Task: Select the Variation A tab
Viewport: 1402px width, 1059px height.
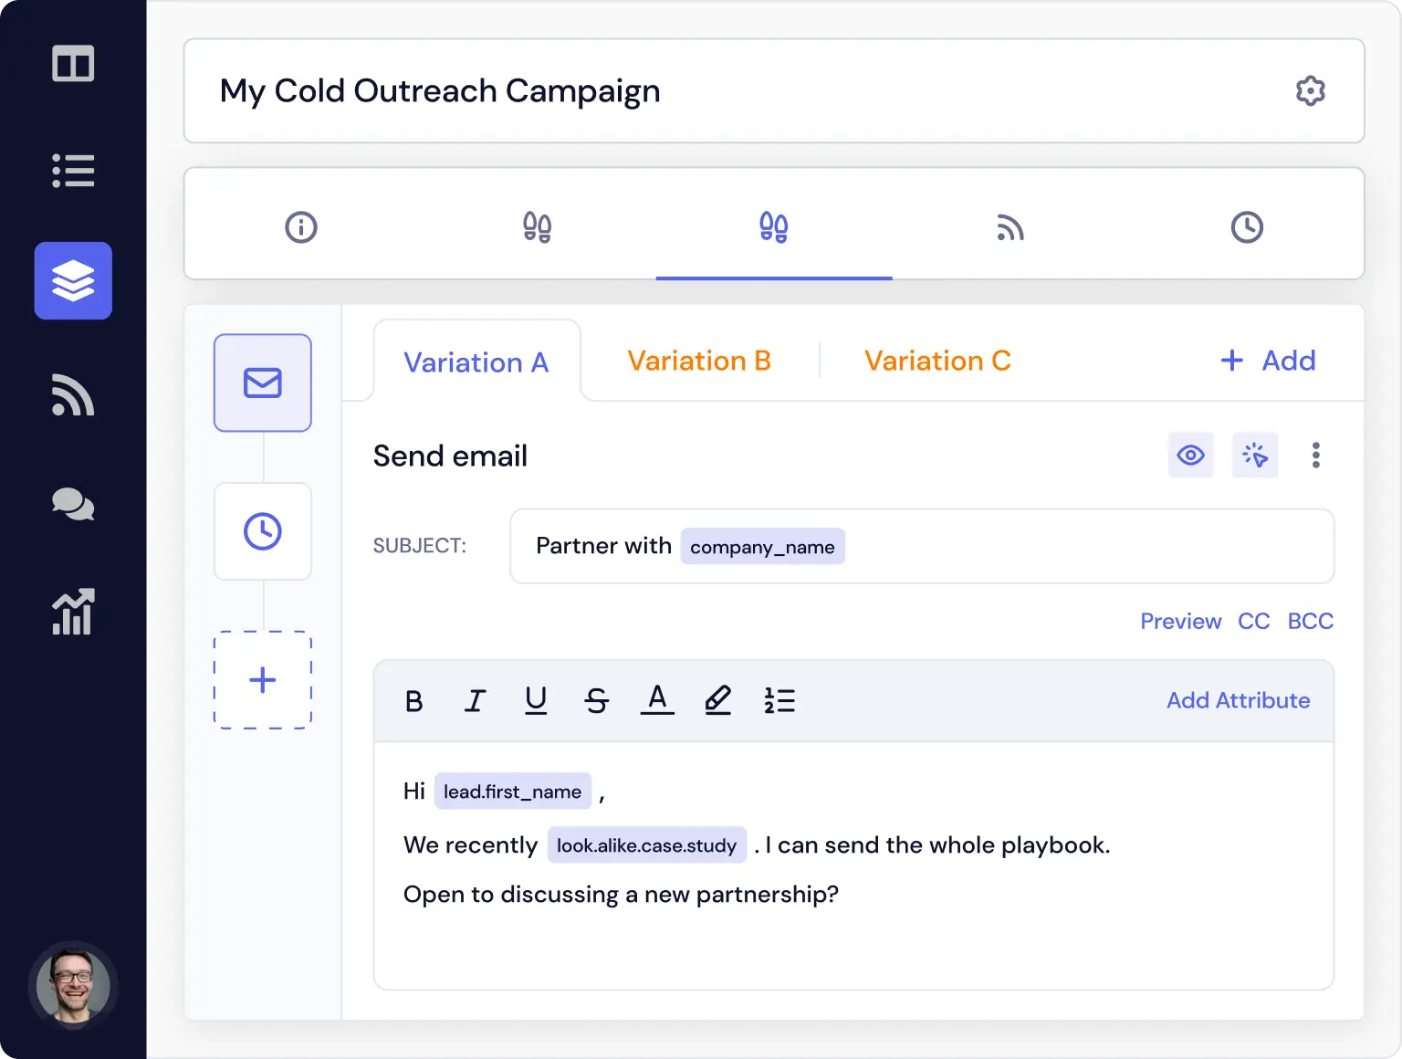Action: coord(476,362)
